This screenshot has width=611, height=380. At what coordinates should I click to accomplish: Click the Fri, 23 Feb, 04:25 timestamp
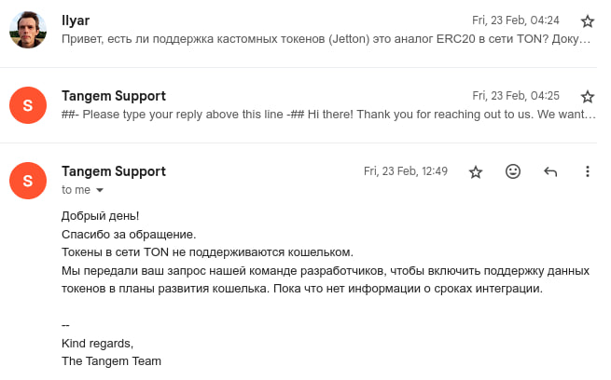point(516,96)
